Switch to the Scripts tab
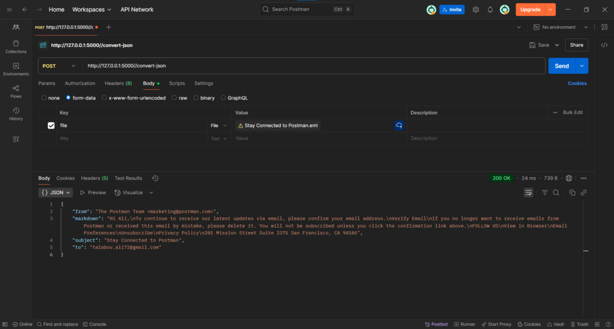Viewport: 614px width, 329px height. click(177, 84)
